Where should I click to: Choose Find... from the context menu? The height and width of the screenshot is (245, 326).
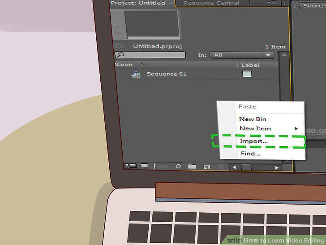click(x=250, y=154)
